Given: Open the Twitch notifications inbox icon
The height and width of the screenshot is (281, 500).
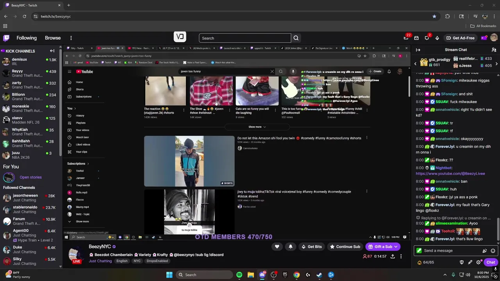Looking at the screenshot, I should (416, 38).
